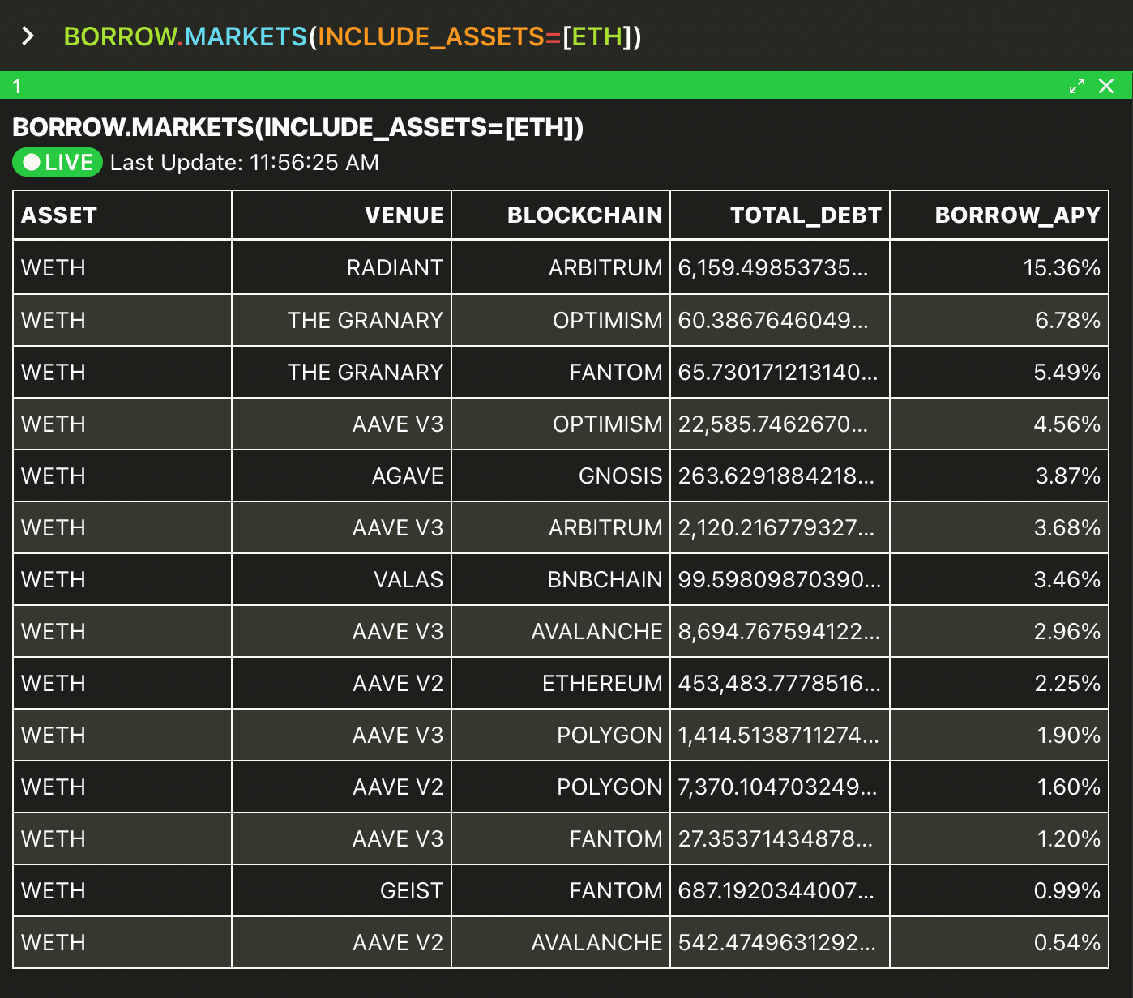Image resolution: width=1133 pixels, height=998 pixels.
Task: Click total debt 1,414.5138711274... cell
Action: pyautogui.click(x=780, y=735)
